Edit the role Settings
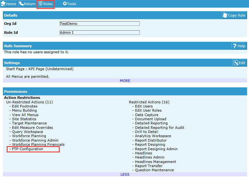This screenshot has height=177, width=249. tap(240, 63)
